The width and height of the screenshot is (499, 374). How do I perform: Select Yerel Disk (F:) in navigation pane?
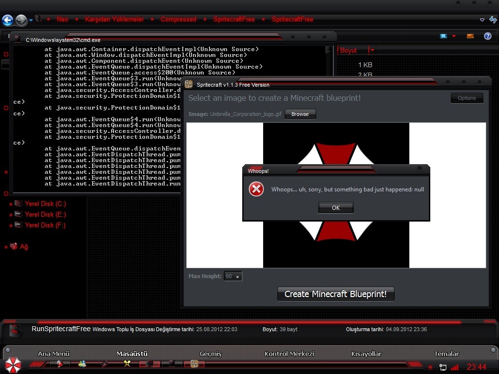click(45, 225)
